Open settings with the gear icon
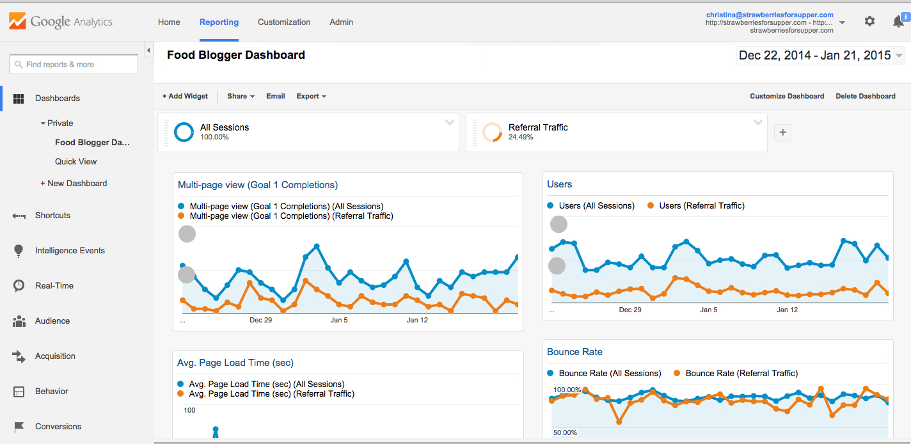This screenshot has width=911, height=444. (x=869, y=21)
